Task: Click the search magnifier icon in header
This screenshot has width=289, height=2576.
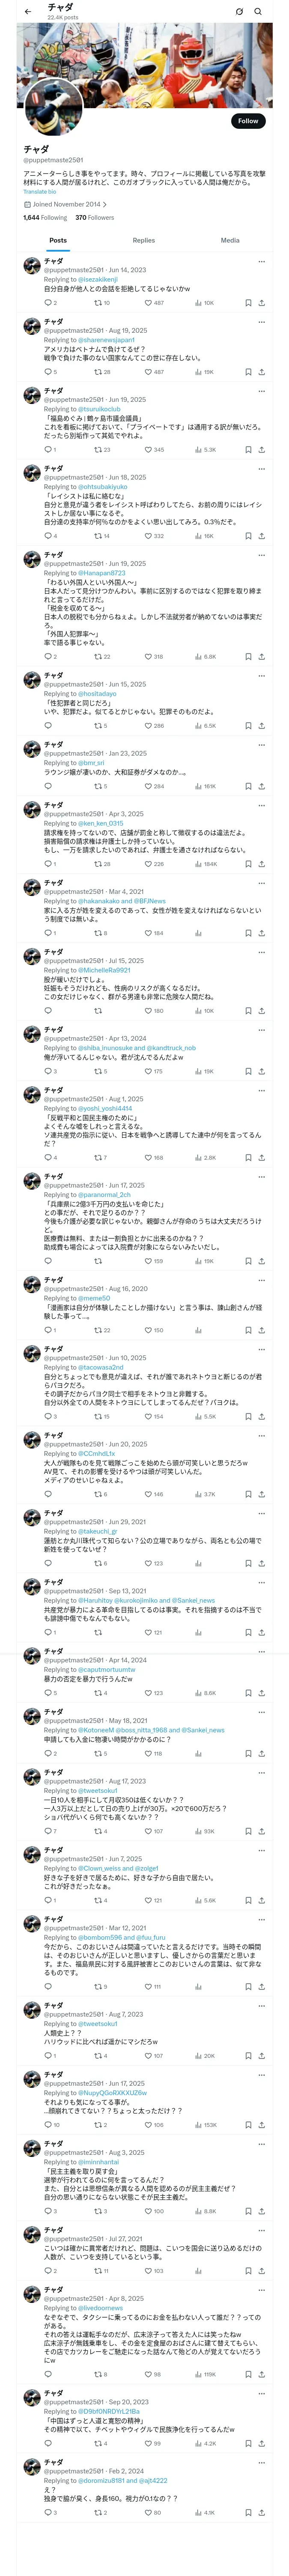Action: (x=257, y=11)
